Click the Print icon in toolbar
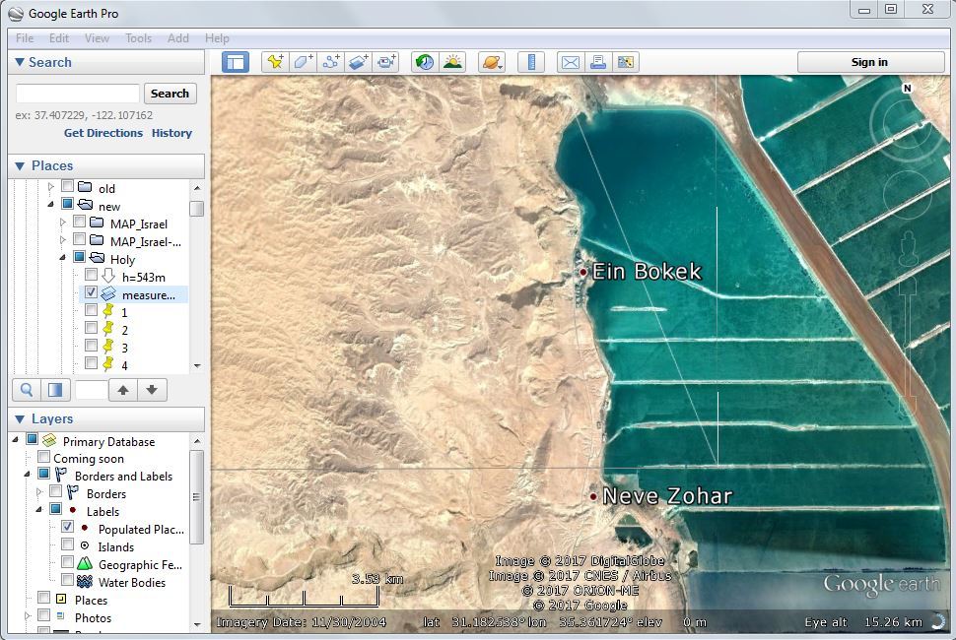The image size is (956, 640). point(598,62)
